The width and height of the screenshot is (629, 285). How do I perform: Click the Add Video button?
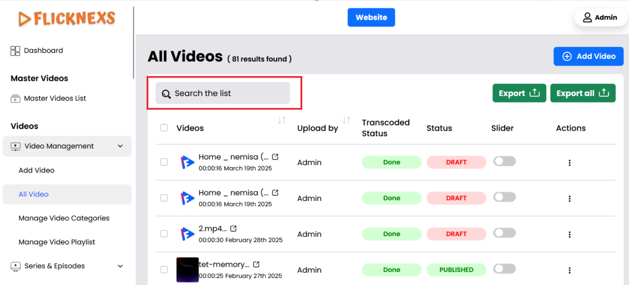(588, 56)
